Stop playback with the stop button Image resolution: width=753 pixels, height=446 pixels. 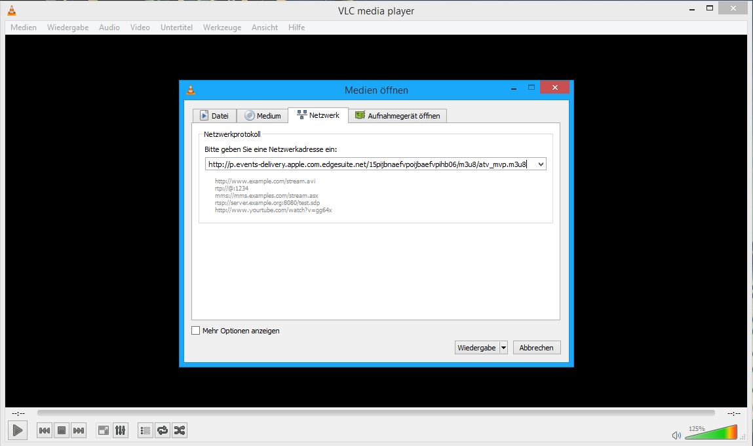tap(62, 431)
